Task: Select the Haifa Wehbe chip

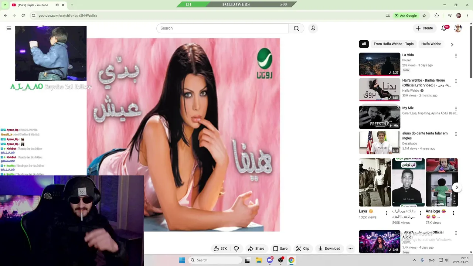Action: coord(431,44)
